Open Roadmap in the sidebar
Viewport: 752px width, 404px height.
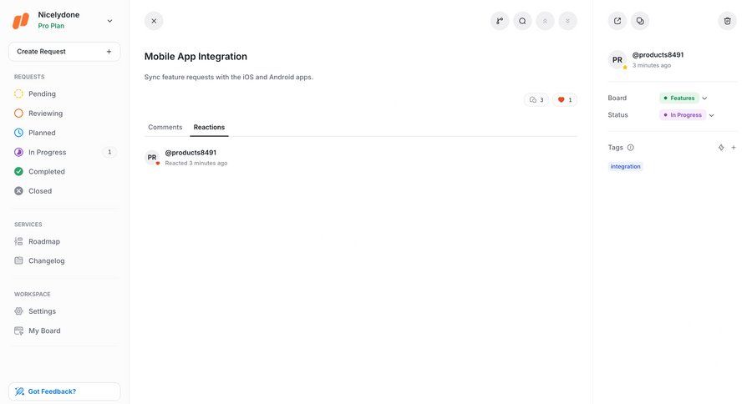tap(43, 241)
